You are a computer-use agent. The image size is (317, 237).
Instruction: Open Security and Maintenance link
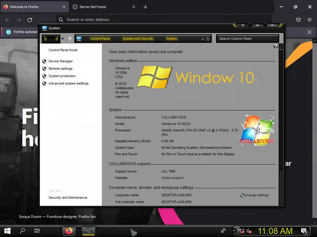(x=68, y=197)
